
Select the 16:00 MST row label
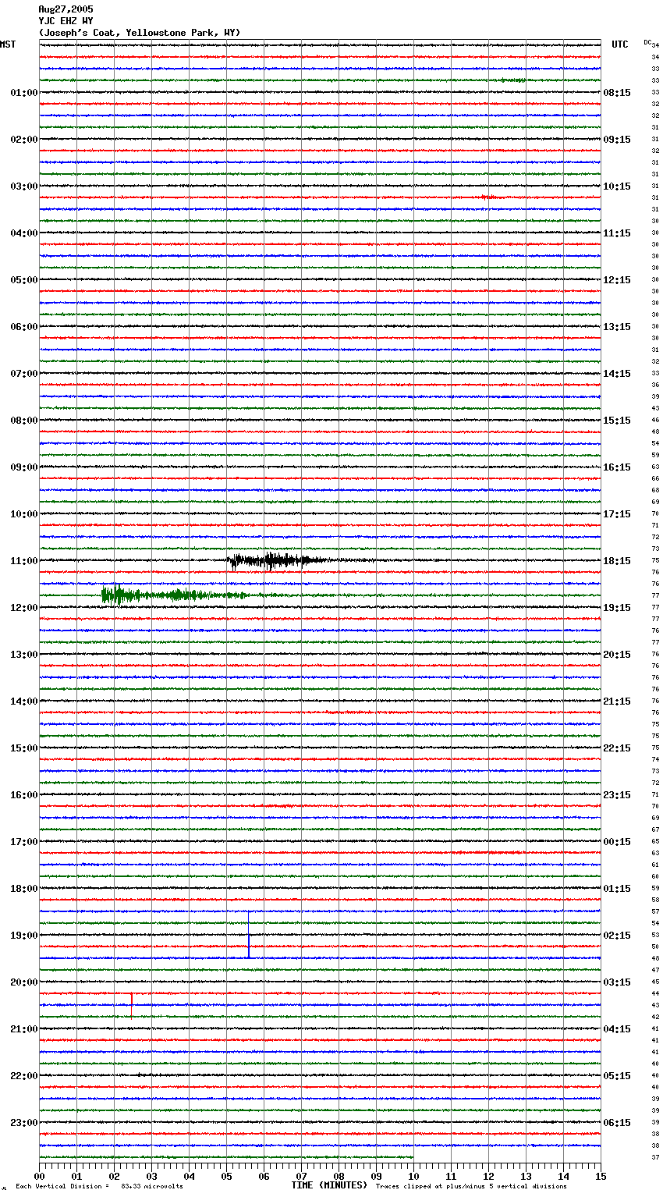pos(24,795)
